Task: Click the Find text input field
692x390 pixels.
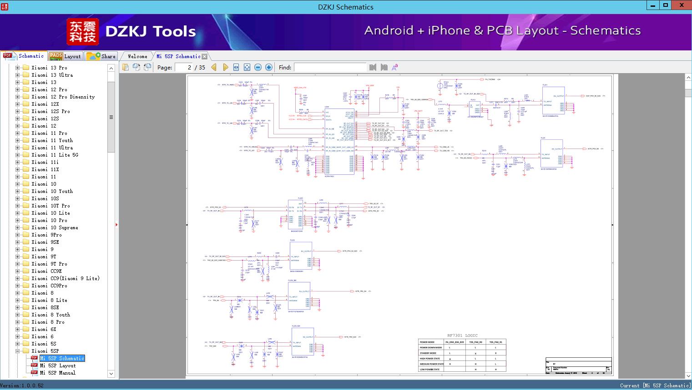Action: point(330,67)
